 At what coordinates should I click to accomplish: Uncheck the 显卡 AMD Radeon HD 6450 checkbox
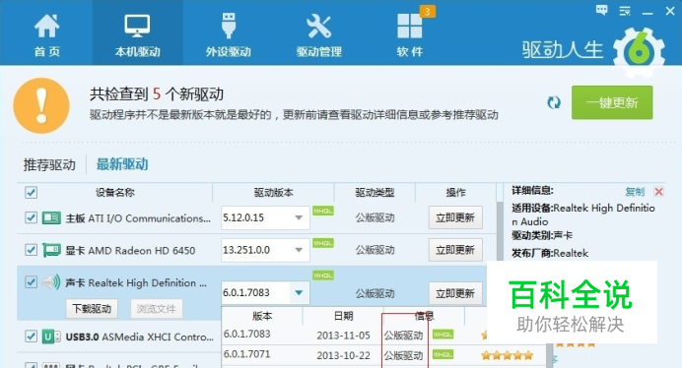click(x=31, y=250)
